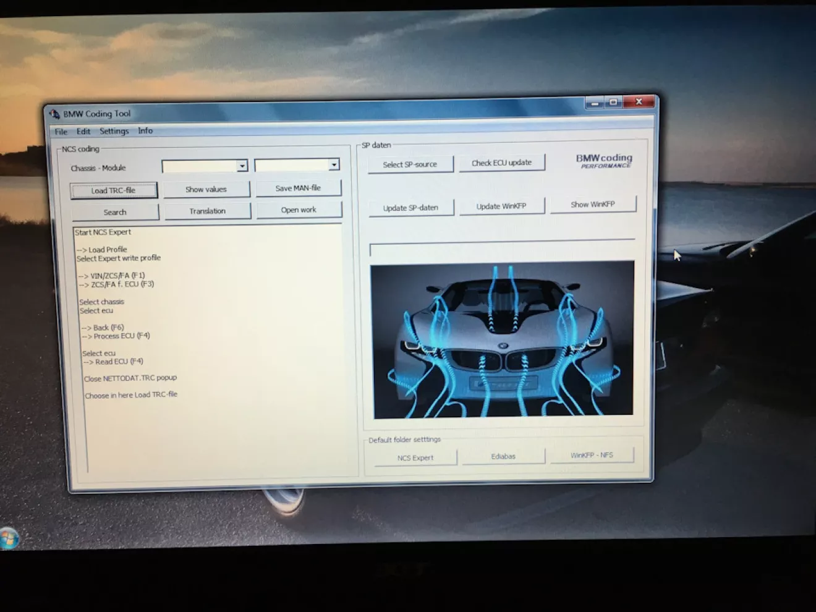Click Update WinKFP button
This screenshot has height=612, width=816.
point(501,206)
